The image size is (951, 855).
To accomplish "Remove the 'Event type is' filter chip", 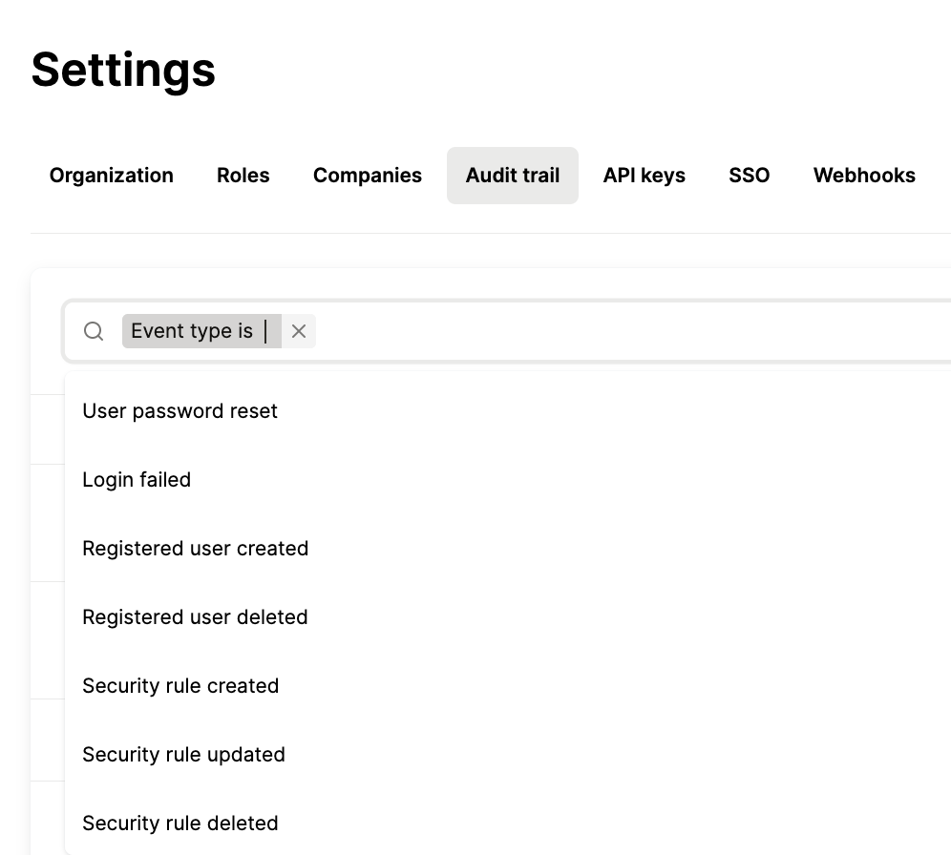I will (x=298, y=330).
